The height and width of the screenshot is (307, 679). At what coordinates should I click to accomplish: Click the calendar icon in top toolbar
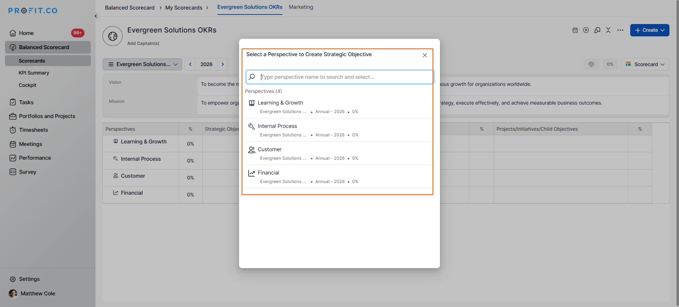[x=575, y=30]
